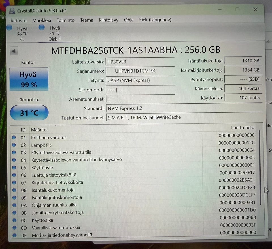Expand the Kieli-(Language) menu
Viewport: 272px width, 249px height.
(155, 20)
